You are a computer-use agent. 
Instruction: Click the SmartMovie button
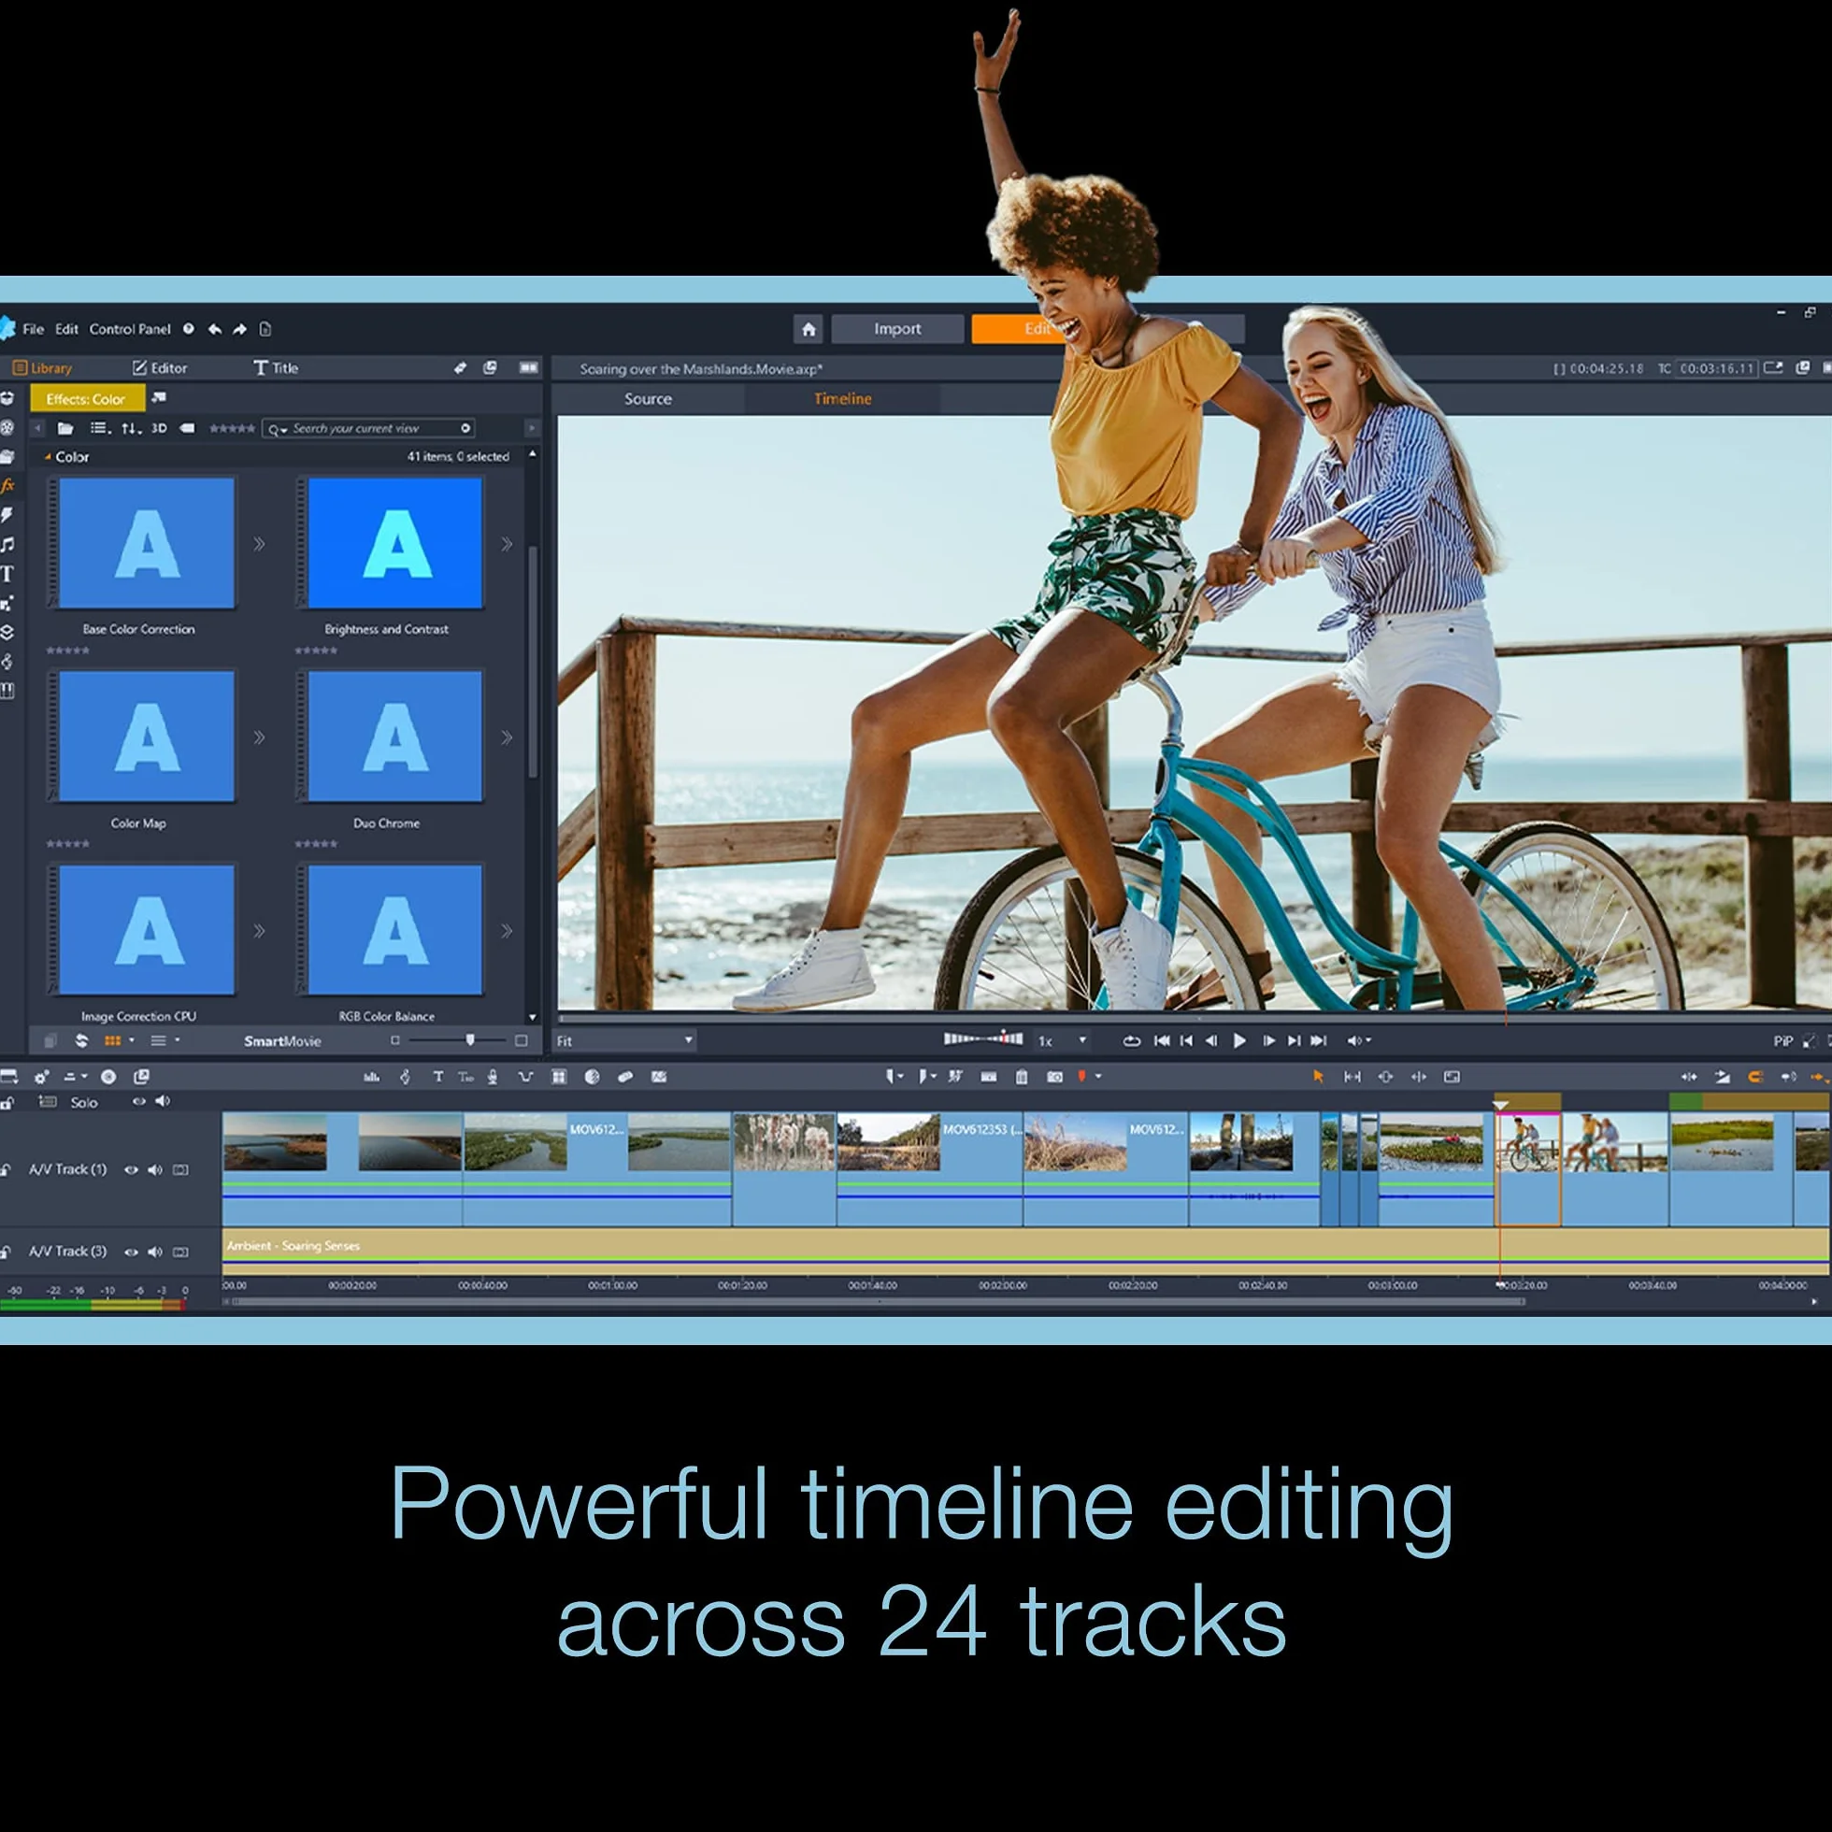282,1041
